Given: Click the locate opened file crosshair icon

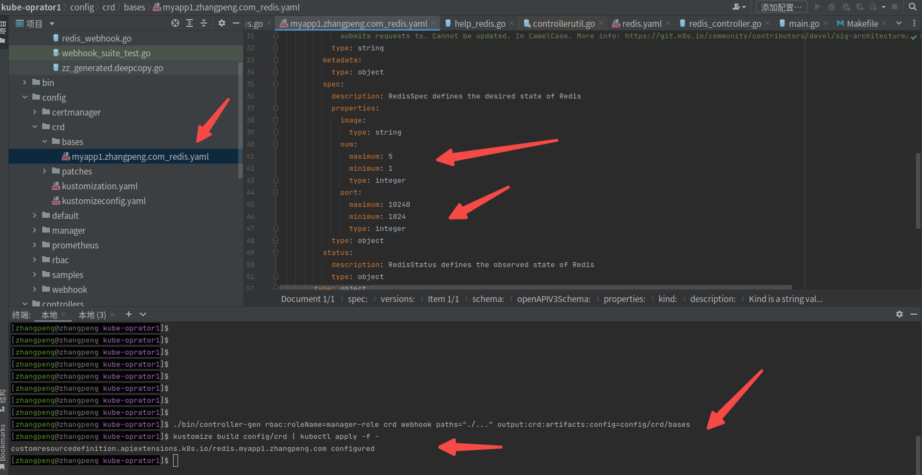Looking at the screenshot, I should click(x=175, y=23).
